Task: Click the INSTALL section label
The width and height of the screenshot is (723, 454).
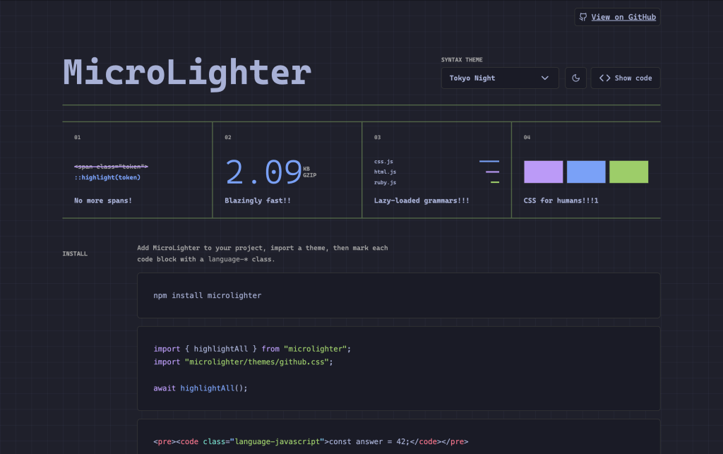Action: 75,253
